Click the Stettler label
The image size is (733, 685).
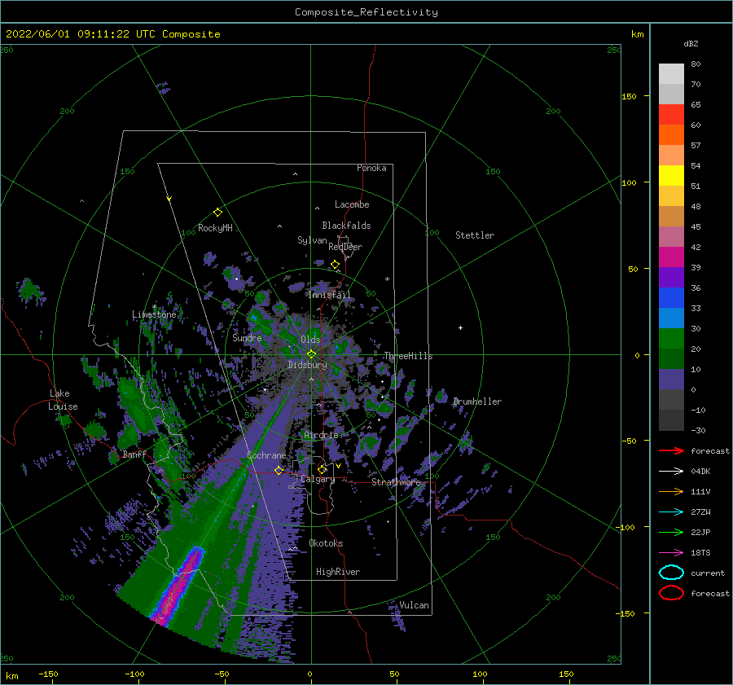pyautogui.click(x=475, y=235)
